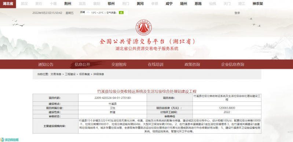This screenshot has width=293, height=142.
Task: Select the 湖北省 region tab
Action: (8, 4)
